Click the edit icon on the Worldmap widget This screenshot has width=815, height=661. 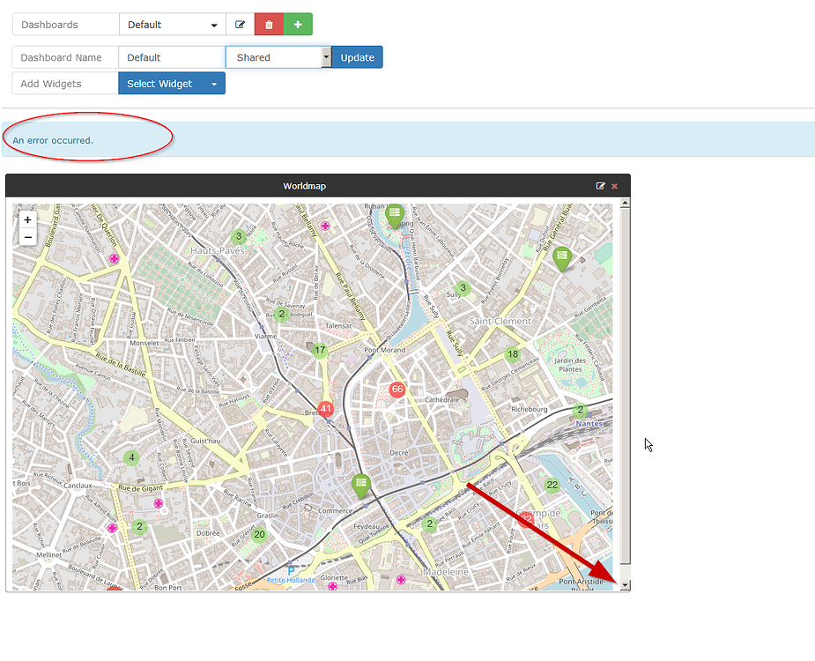602,186
